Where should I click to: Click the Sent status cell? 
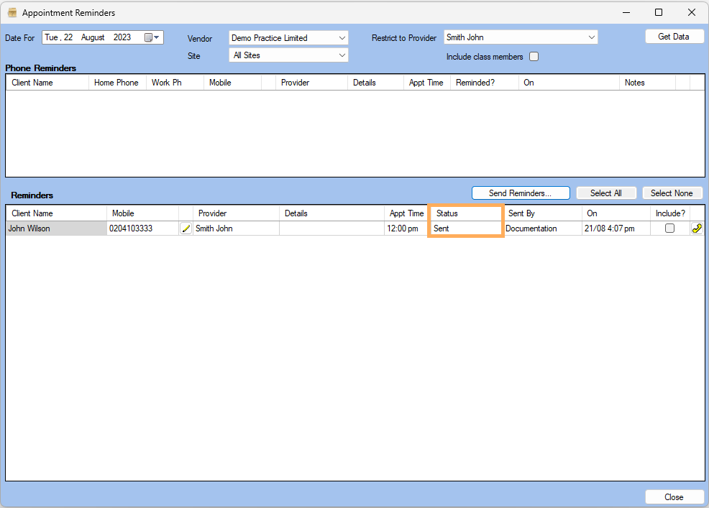465,228
